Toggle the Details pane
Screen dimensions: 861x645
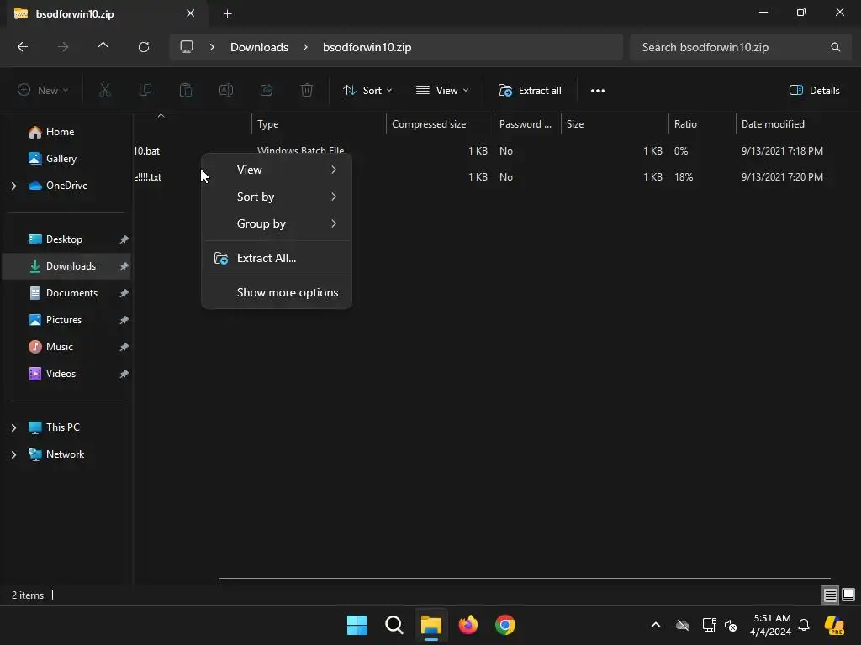coord(814,91)
